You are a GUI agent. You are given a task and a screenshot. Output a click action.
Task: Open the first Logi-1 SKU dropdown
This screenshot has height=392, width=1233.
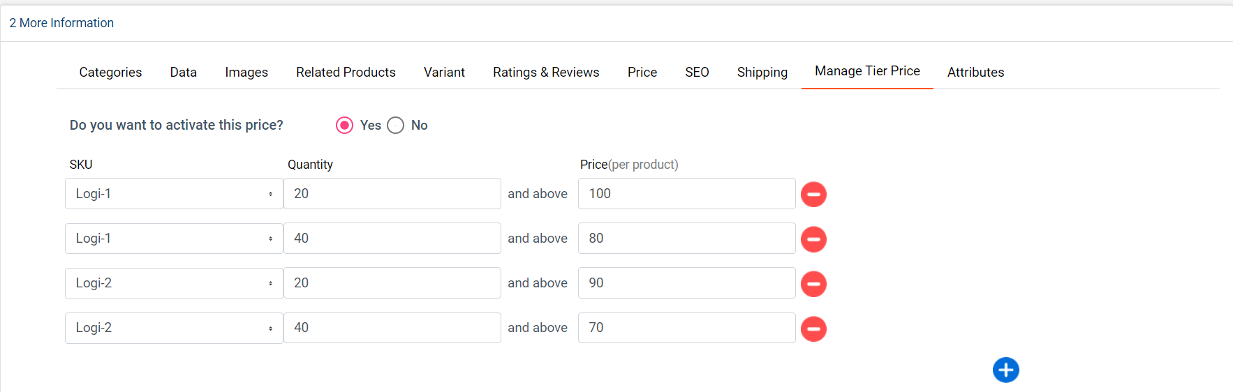[x=174, y=193]
